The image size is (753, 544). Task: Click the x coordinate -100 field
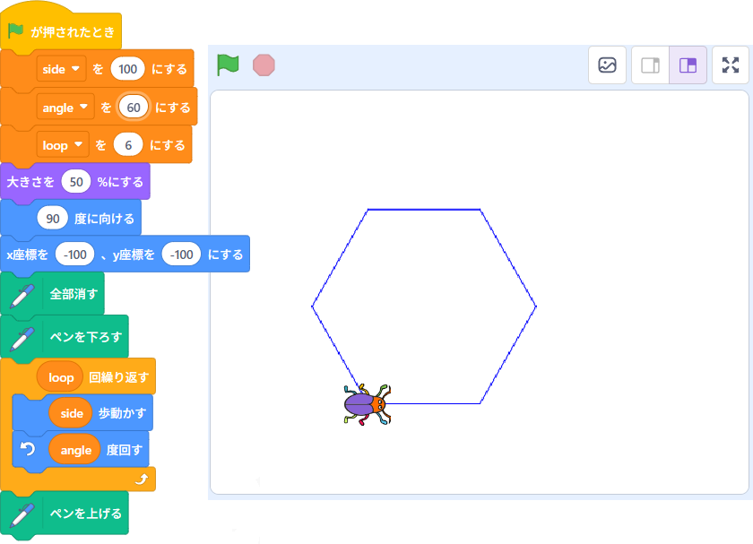pos(75,254)
